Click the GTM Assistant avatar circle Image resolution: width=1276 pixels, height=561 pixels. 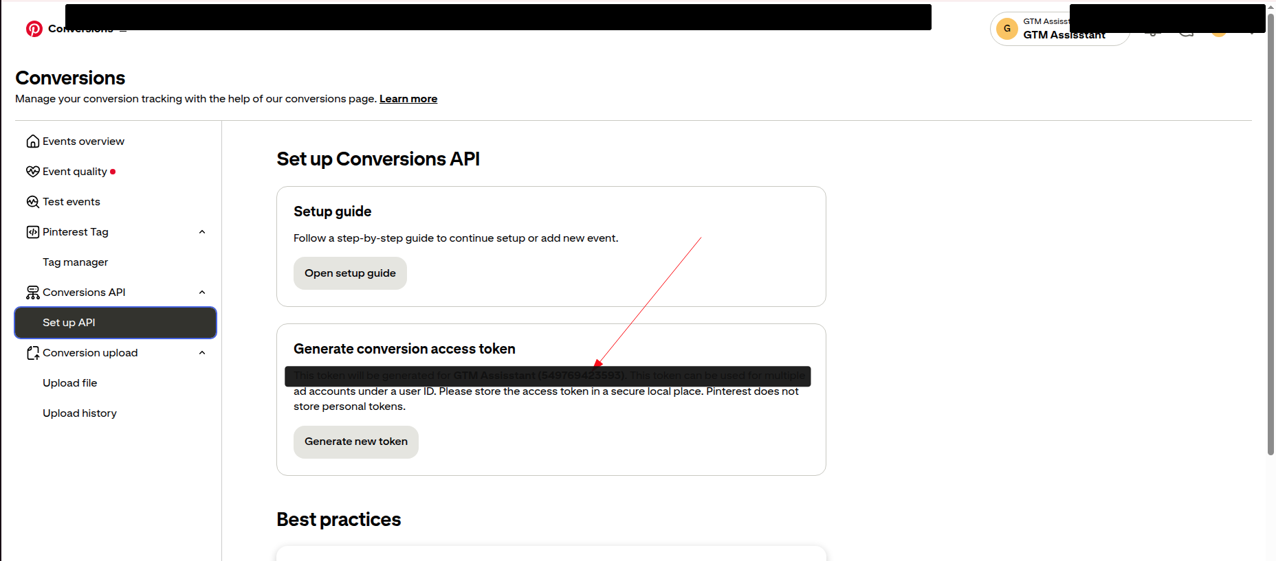pyautogui.click(x=1007, y=29)
